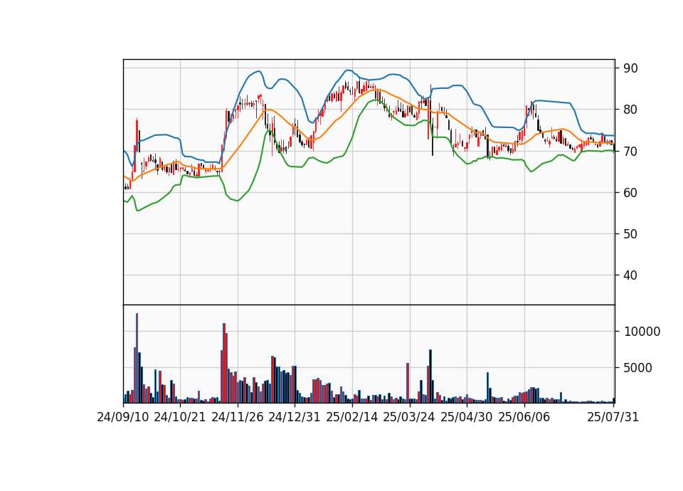Click the 24/09/10 date label
683x491 pixels.
pyautogui.click(x=123, y=417)
